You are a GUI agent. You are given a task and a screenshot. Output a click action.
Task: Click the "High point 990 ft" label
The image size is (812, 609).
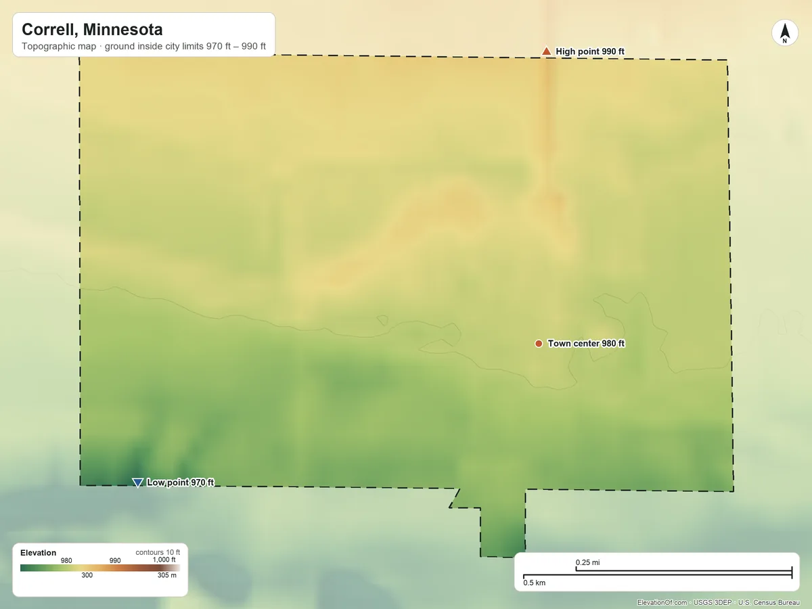coord(590,51)
